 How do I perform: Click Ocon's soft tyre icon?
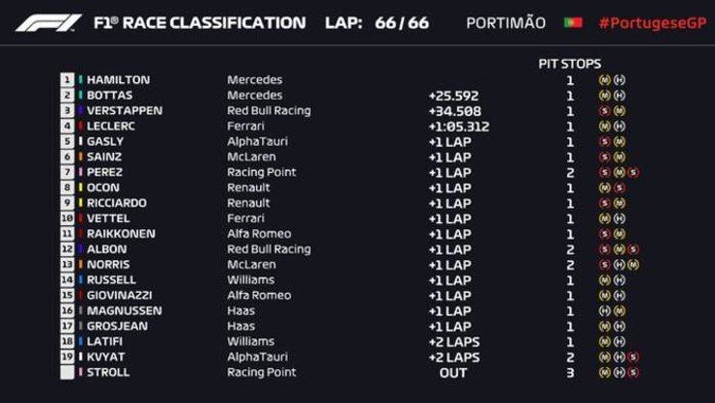tap(618, 187)
